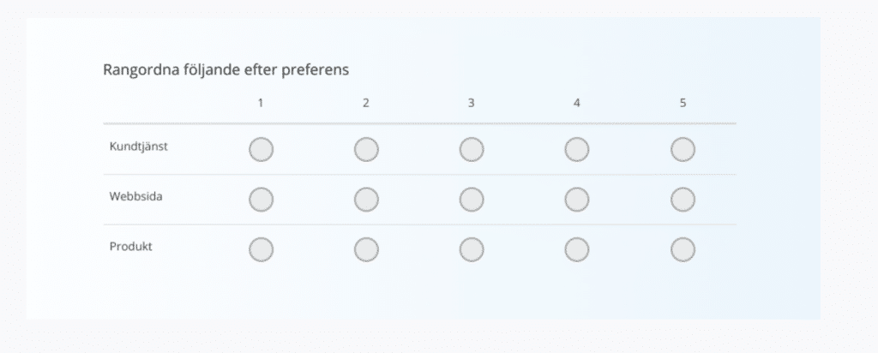Give Webbsida a rating of 5

tap(683, 199)
